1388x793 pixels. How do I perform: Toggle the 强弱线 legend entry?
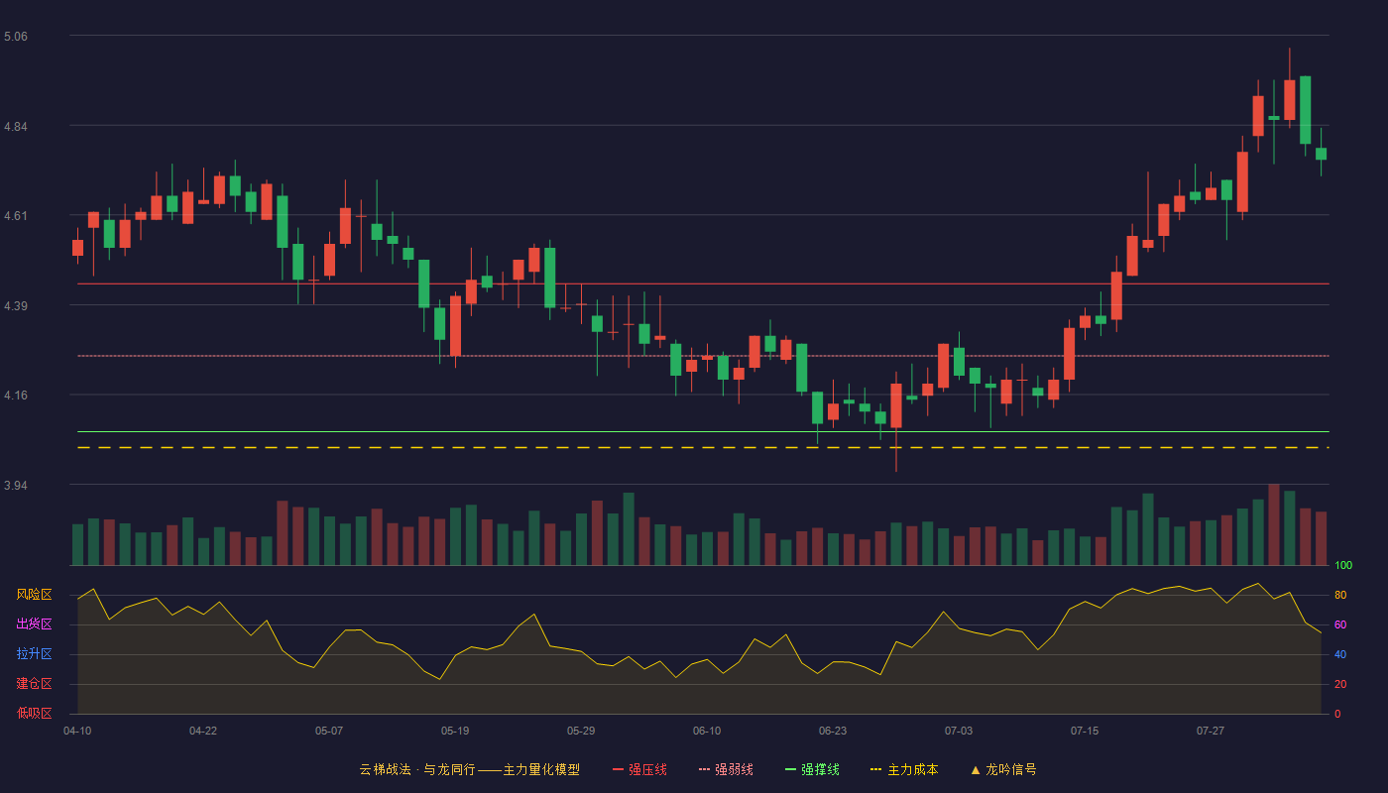(x=726, y=769)
